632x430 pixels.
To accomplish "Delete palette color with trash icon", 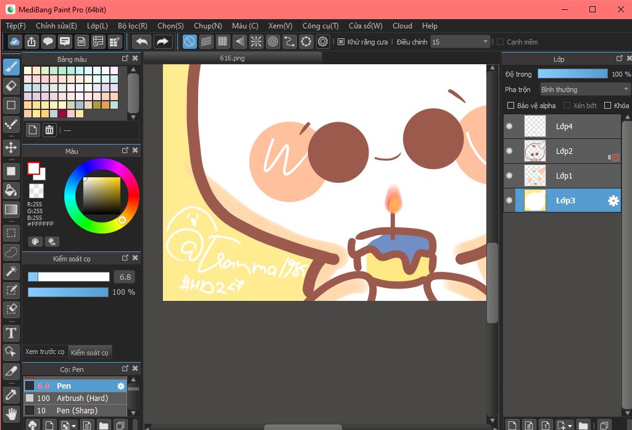I will click(x=49, y=130).
